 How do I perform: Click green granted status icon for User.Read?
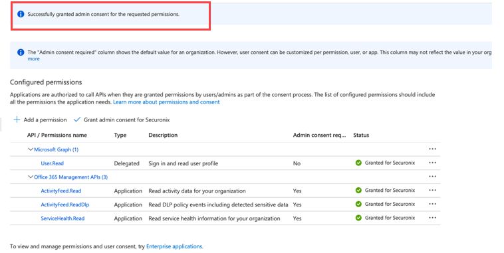pos(358,163)
